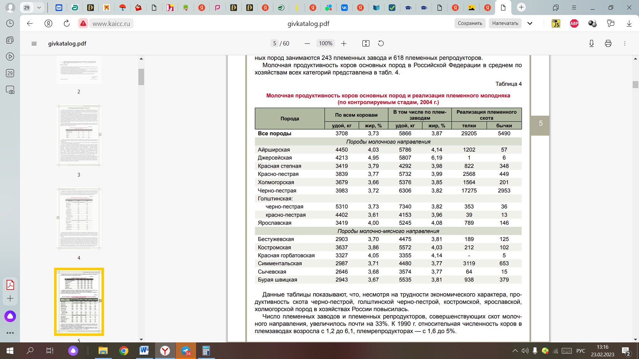Screen dimensions: 639x359
Task: Select page 3 thumbnail
Action: [x=79, y=136]
